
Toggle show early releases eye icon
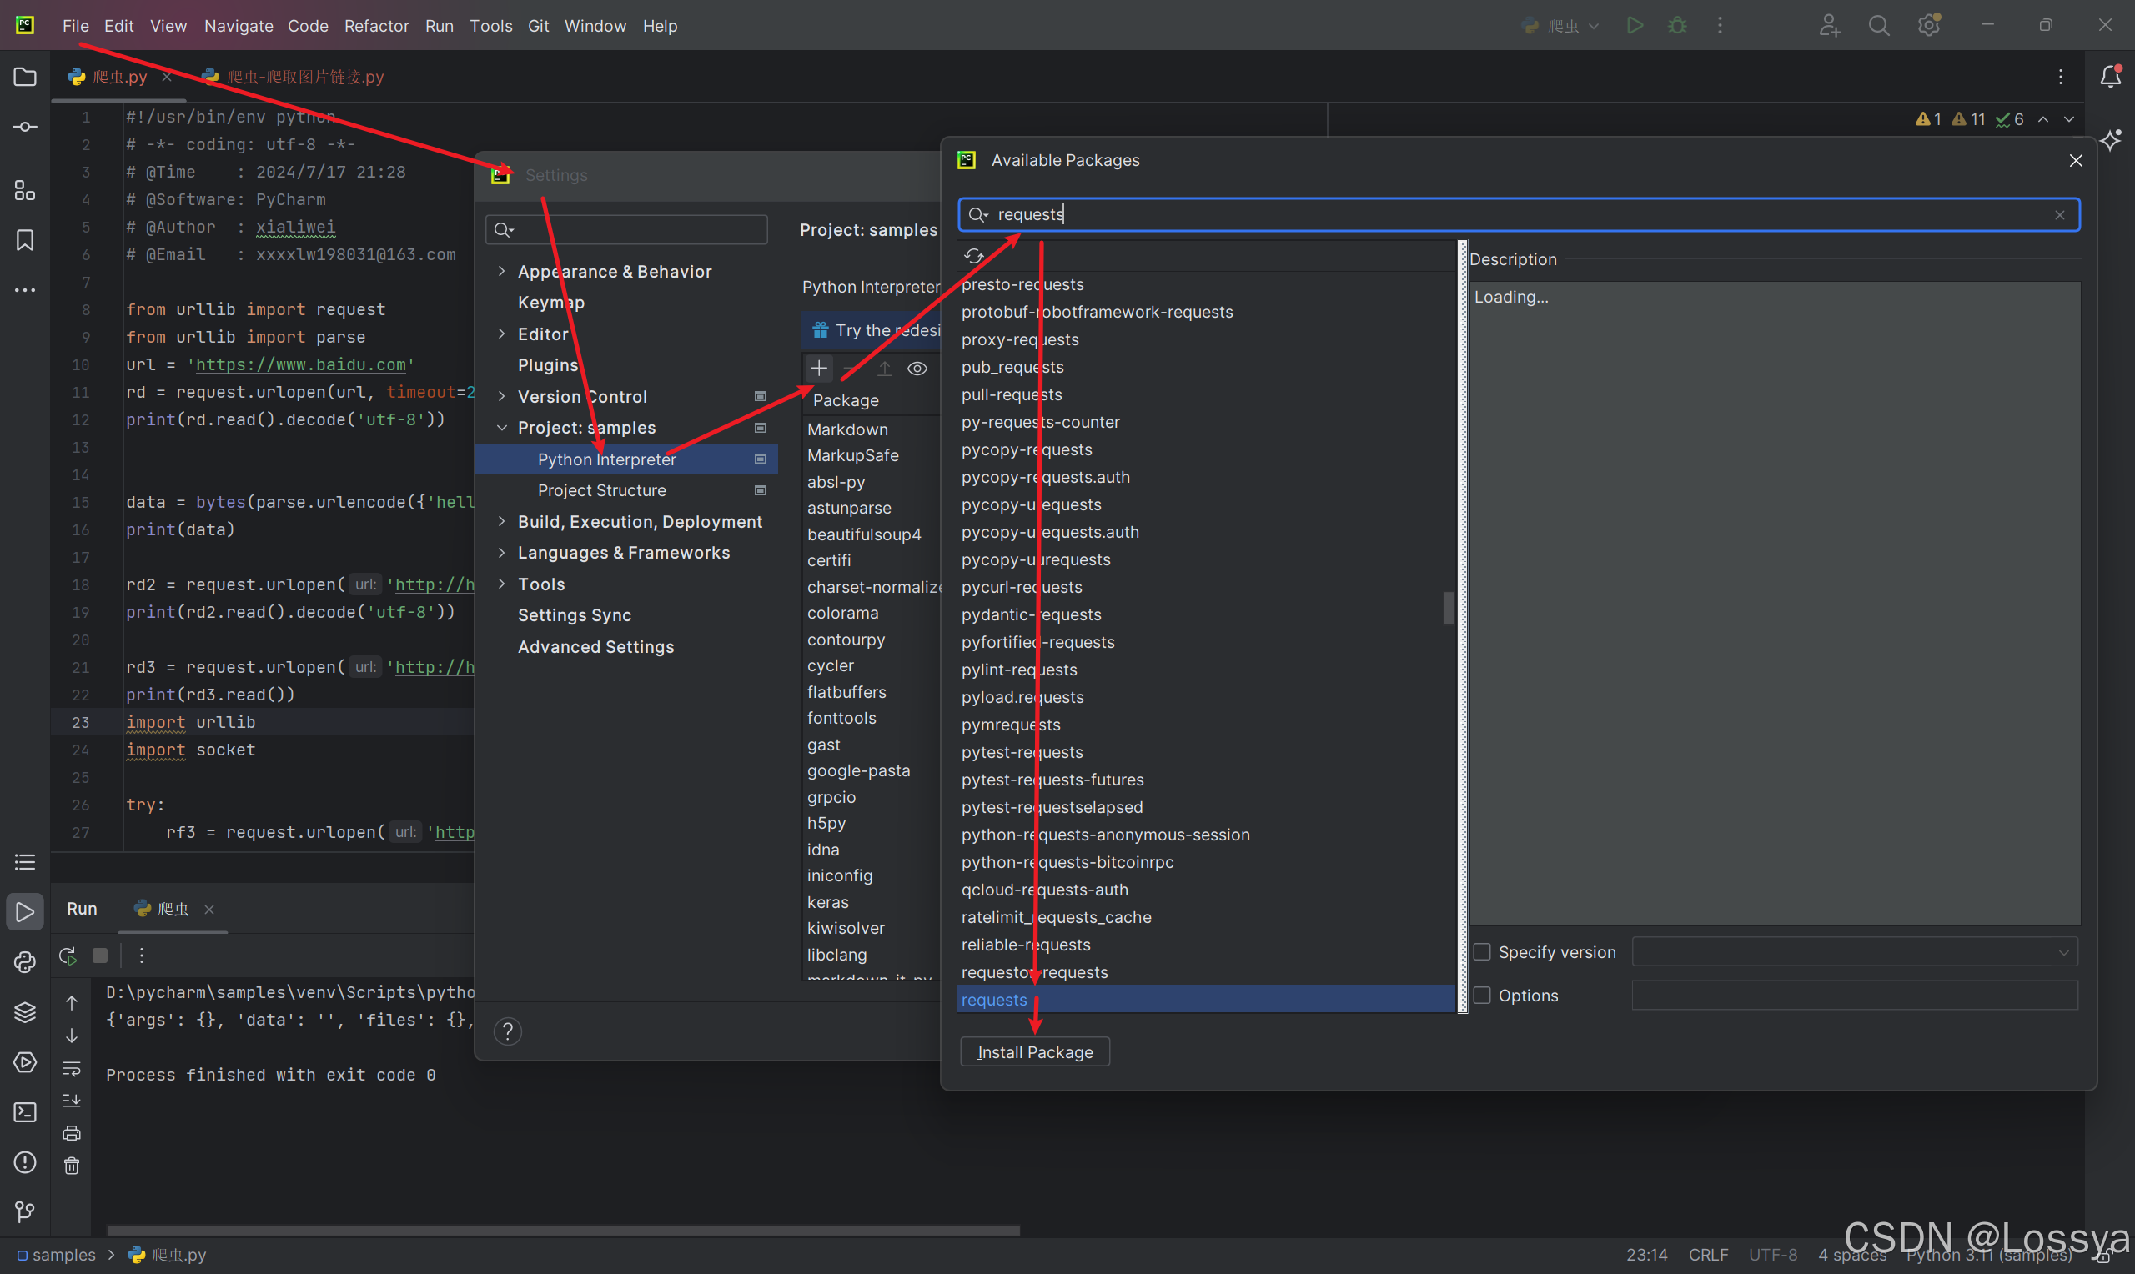click(917, 369)
